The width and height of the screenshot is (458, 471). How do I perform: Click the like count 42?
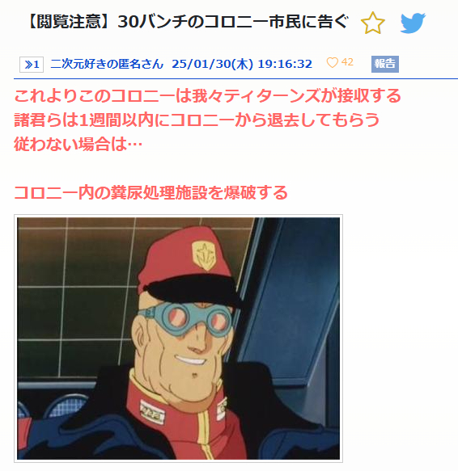pyautogui.click(x=347, y=62)
